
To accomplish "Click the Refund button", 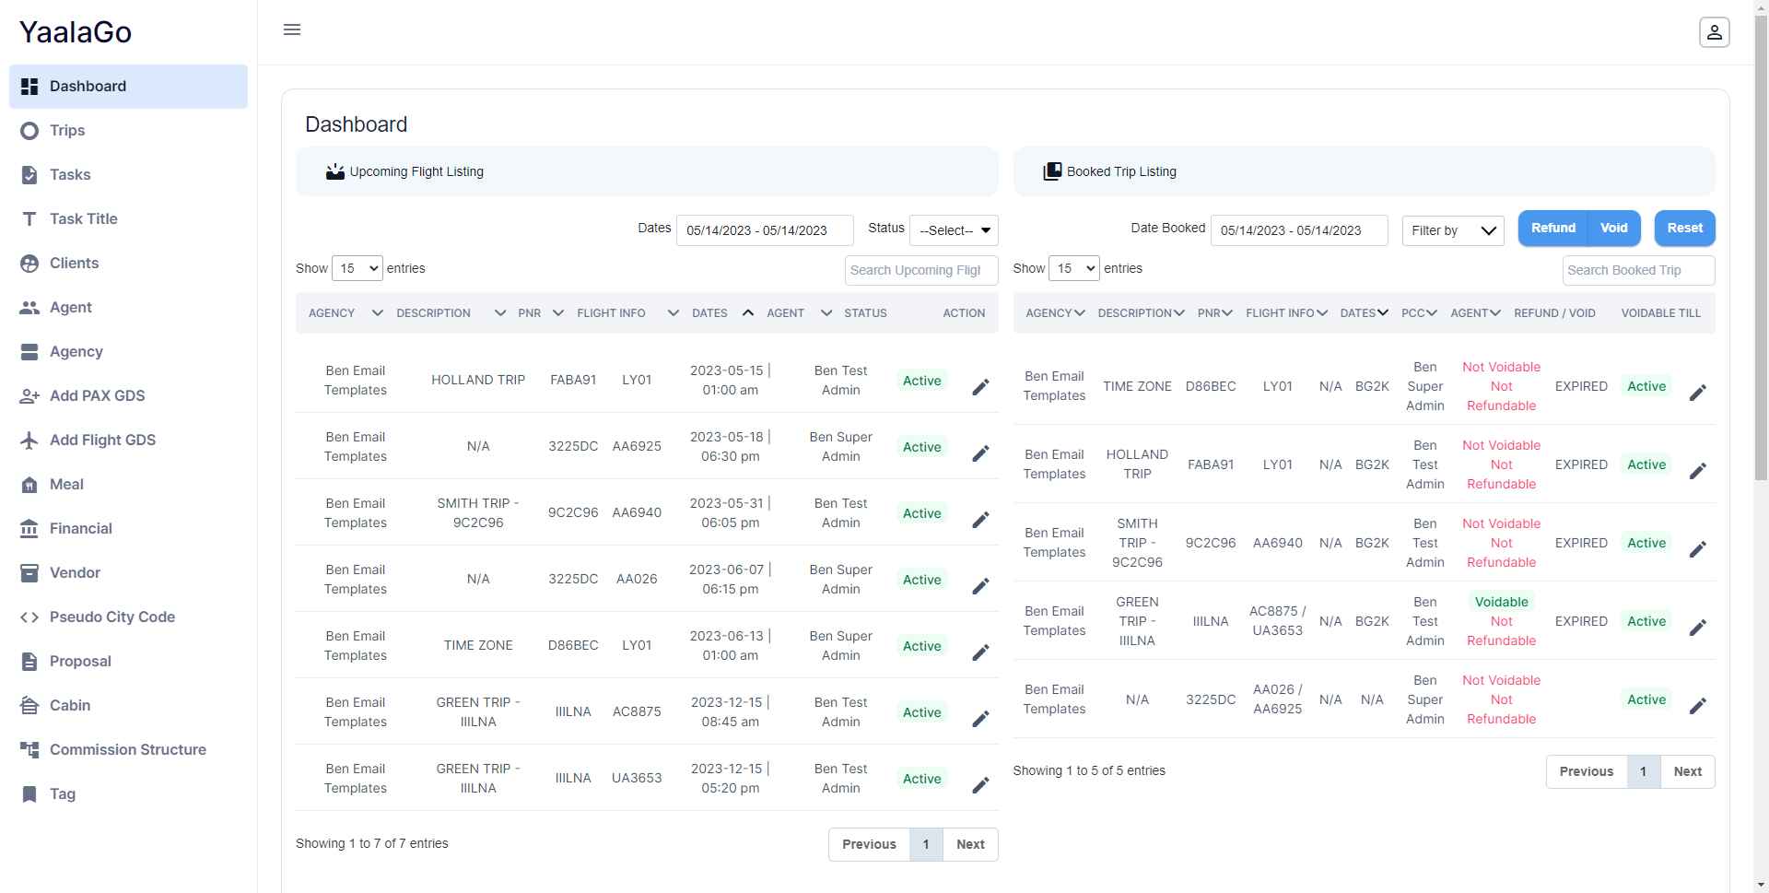I will pyautogui.click(x=1553, y=229).
